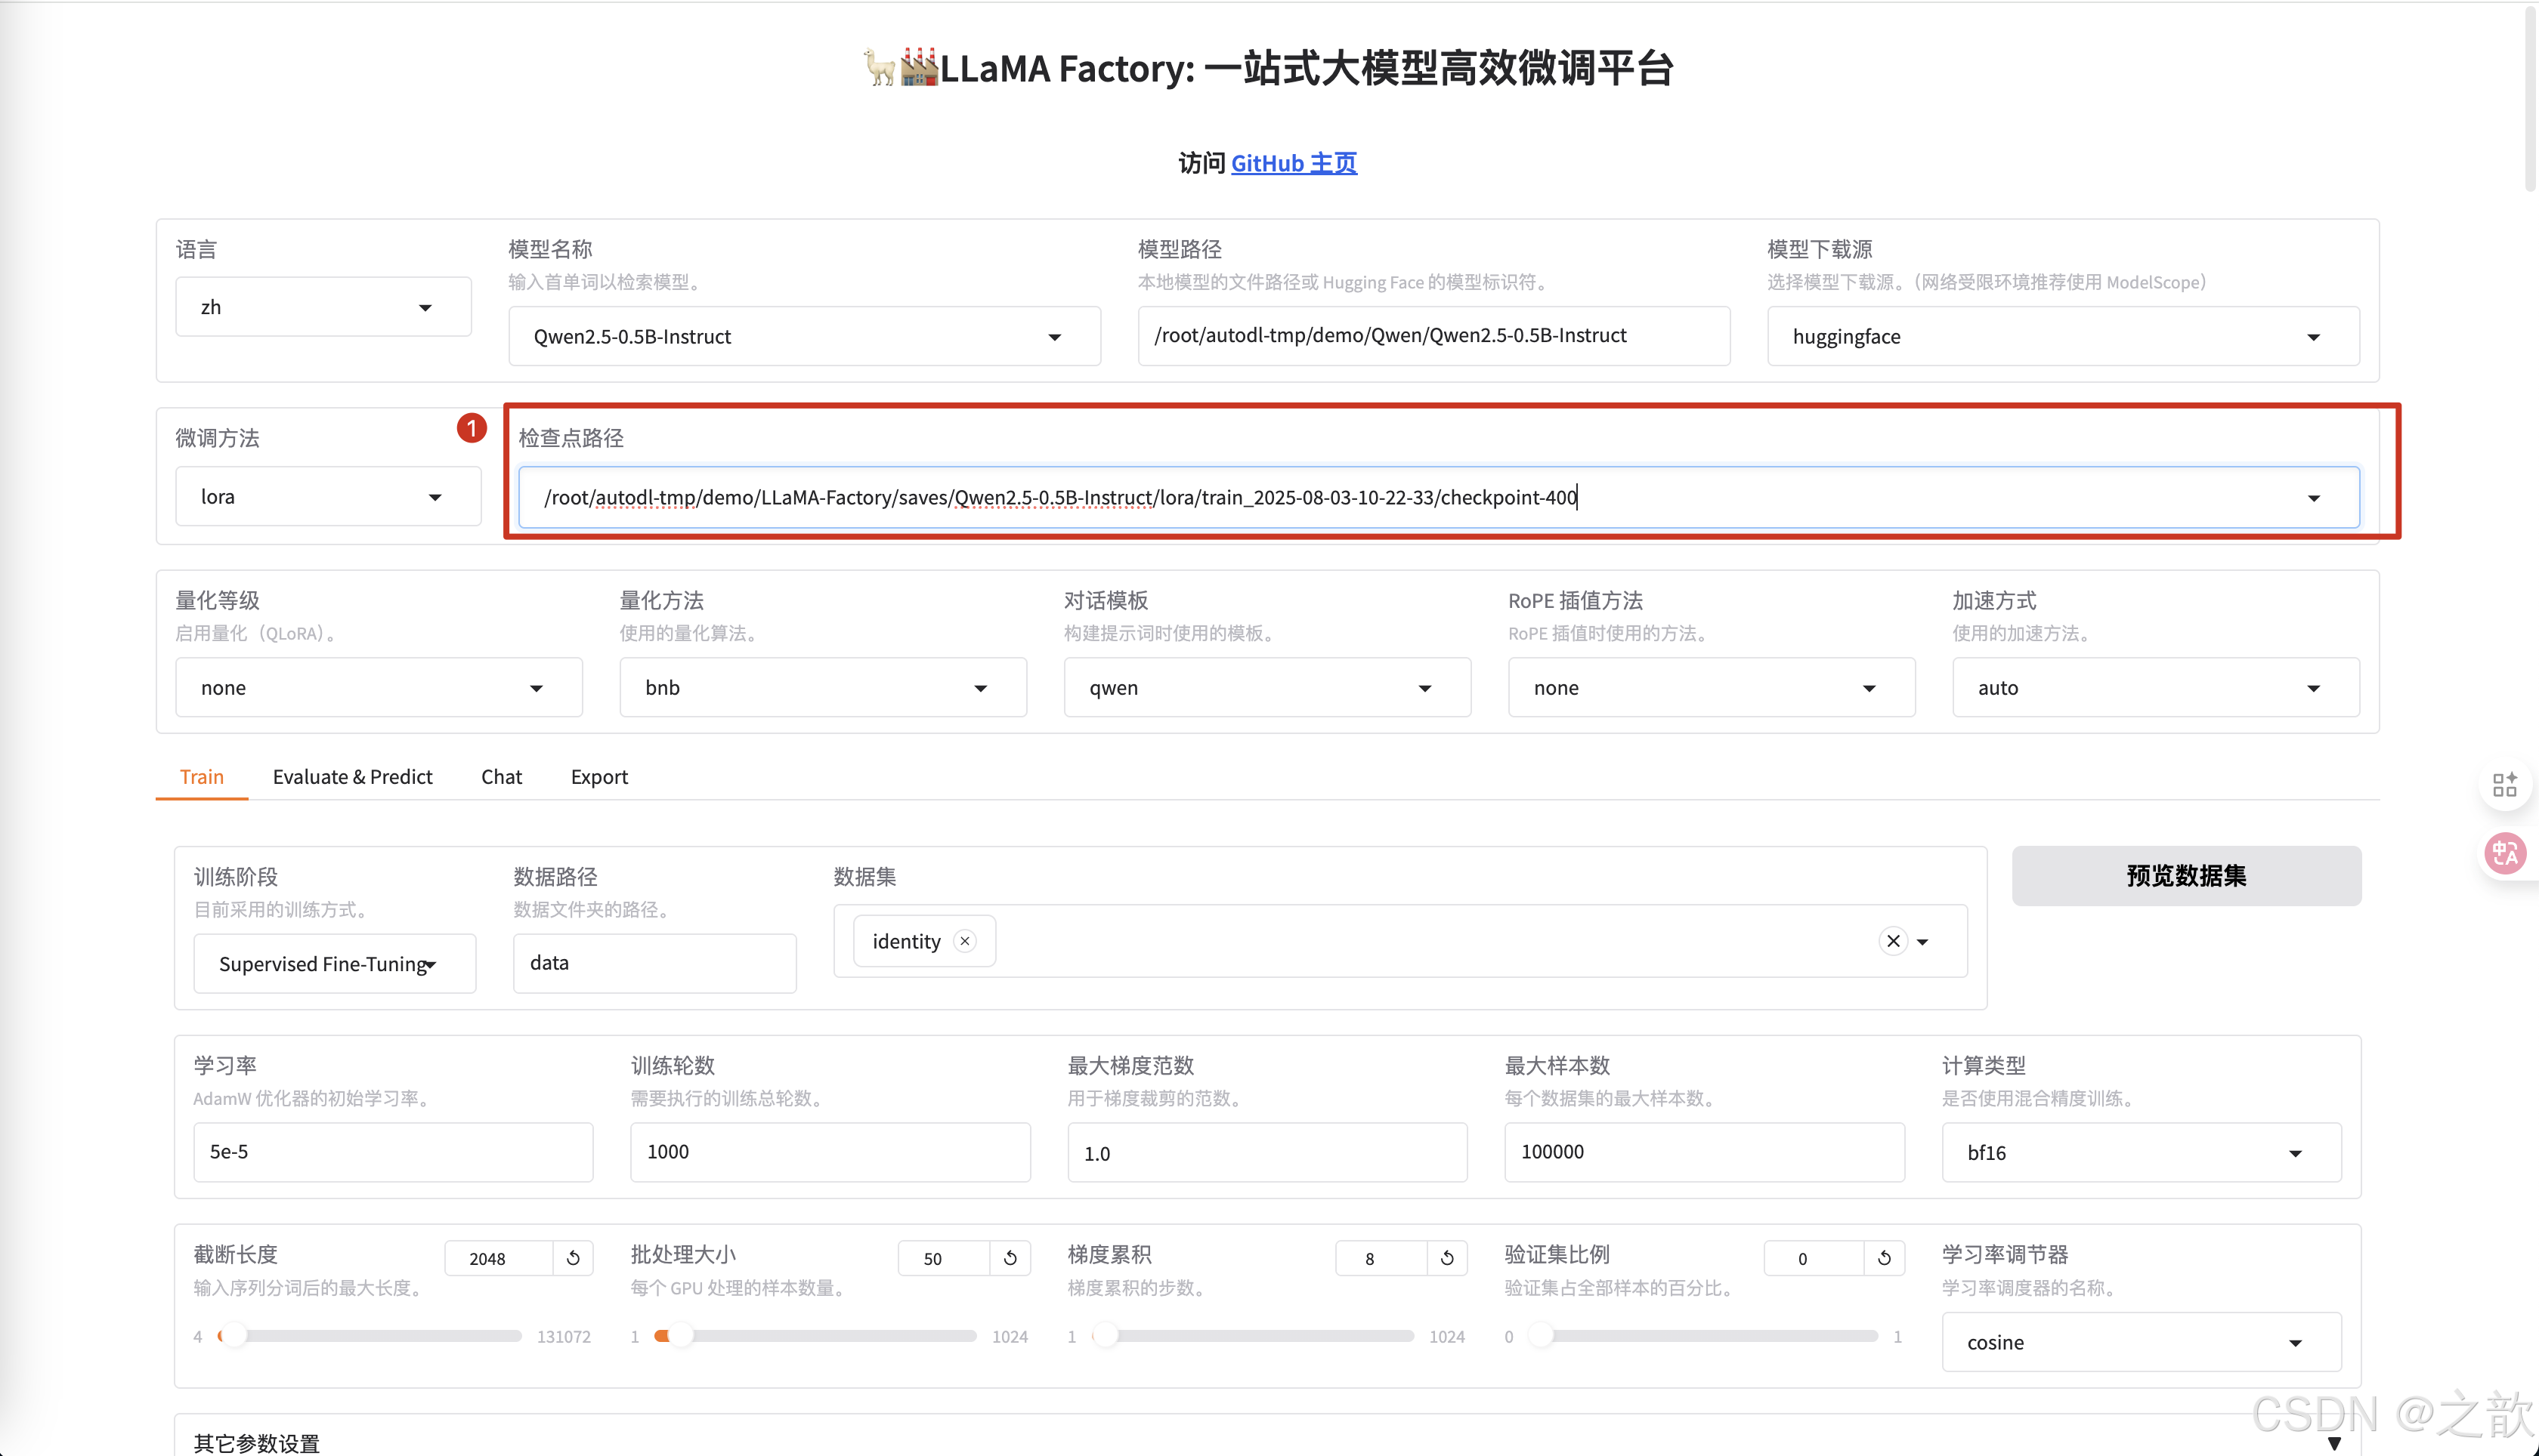Click the 批处理大小 50 number box
This screenshot has height=1456, width=2539.
[945, 1258]
